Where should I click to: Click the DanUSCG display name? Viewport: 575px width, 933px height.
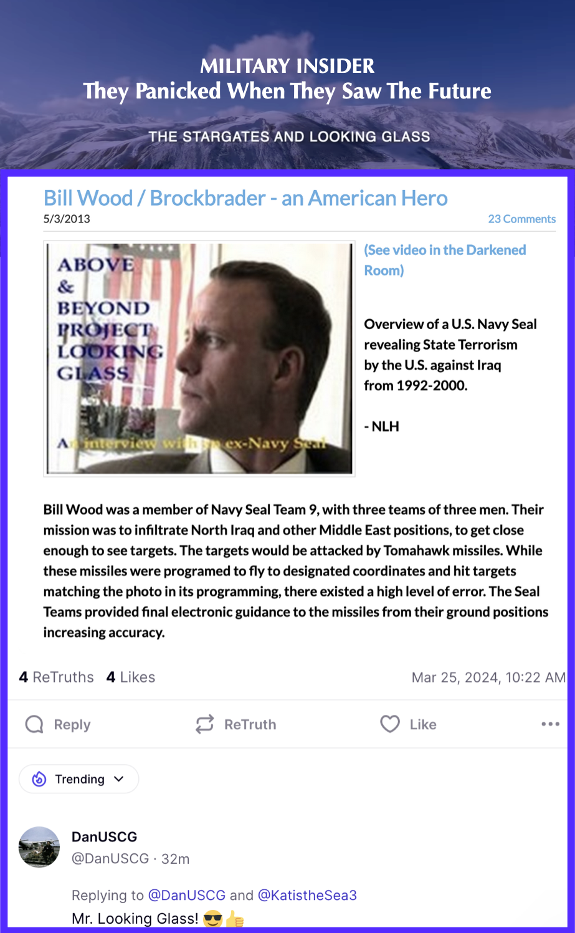pyautogui.click(x=104, y=837)
